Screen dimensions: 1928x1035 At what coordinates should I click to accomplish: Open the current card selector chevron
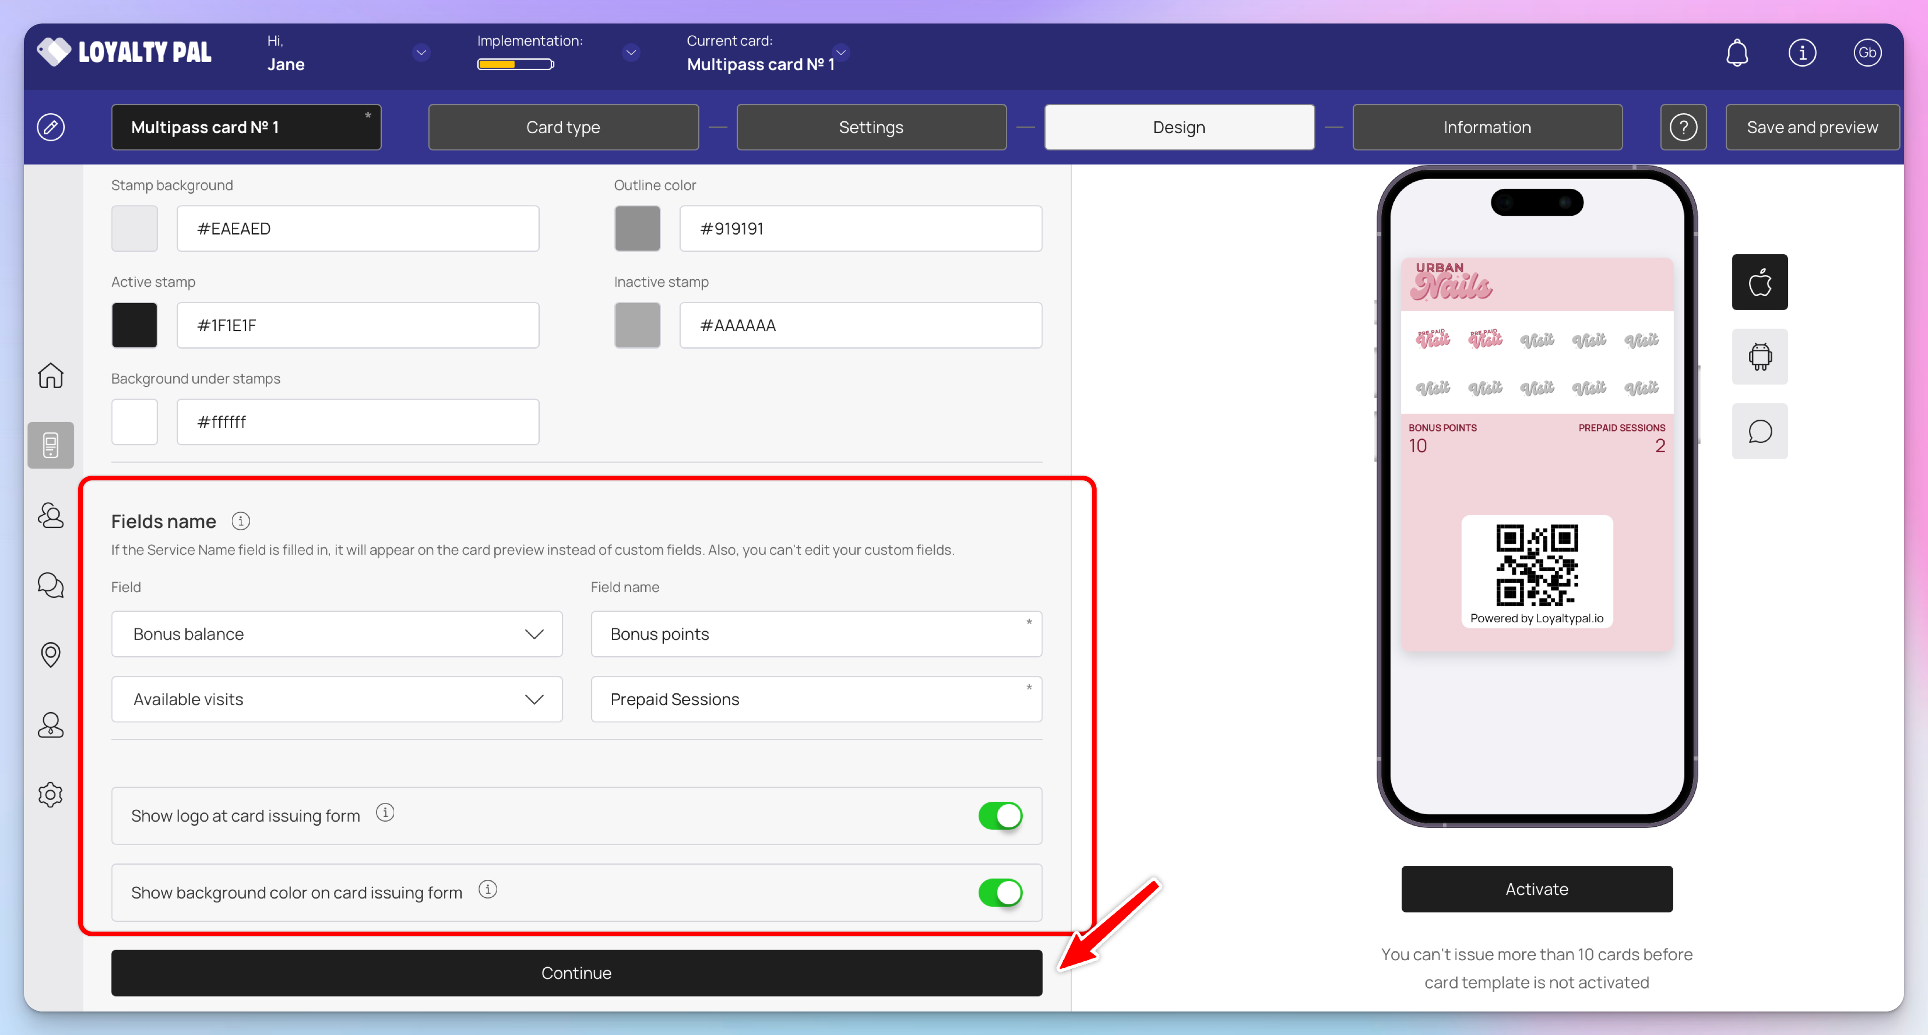pos(840,52)
